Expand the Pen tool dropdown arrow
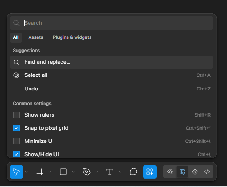The height and width of the screenshot is (187, 227). pos(97,172)
